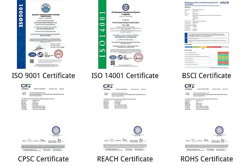Click the CRT logo on the CPSC test report
Screen dimensions: 250x166
click(26, 86)
